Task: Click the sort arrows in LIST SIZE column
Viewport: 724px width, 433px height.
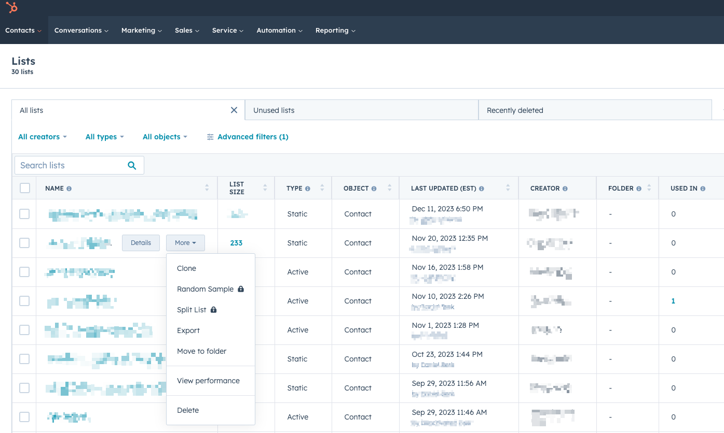Action: [265, 188]
